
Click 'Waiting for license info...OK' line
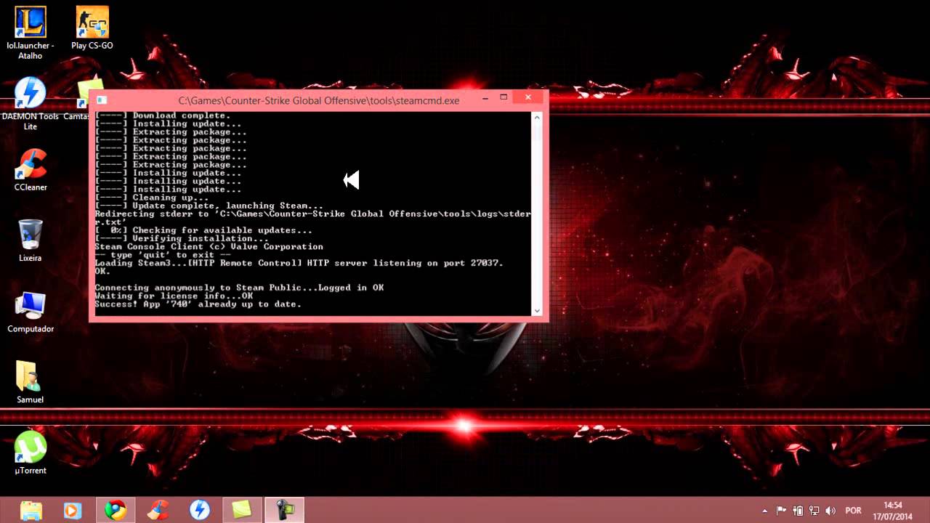click(x=174, y=296)
